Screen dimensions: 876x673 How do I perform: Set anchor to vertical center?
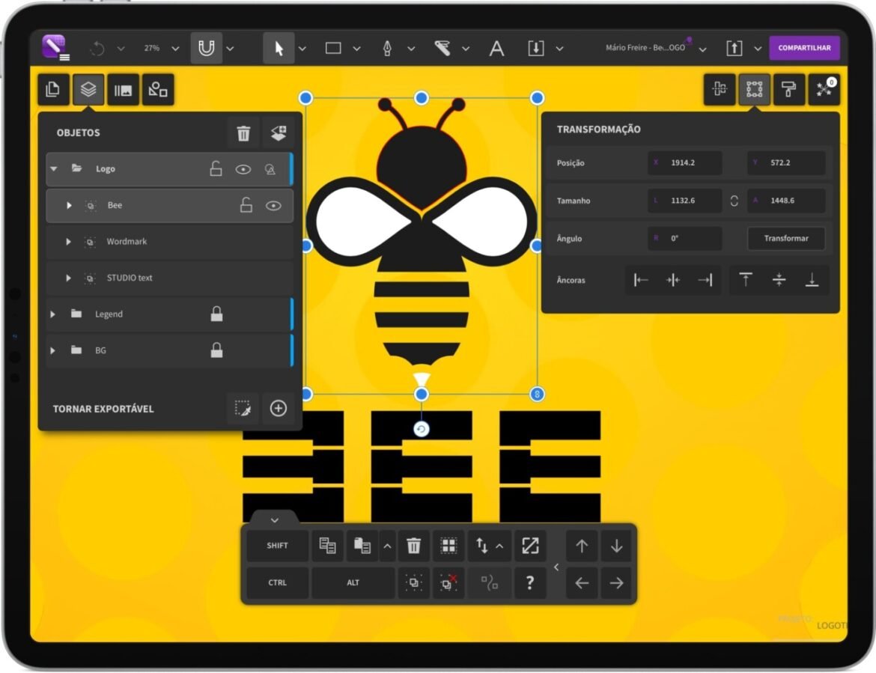click(779, 280)
